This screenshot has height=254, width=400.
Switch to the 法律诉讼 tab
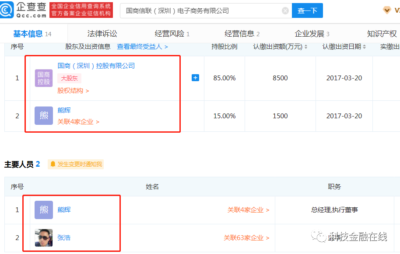(x=102, y=33)
